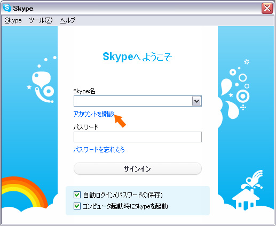Open the ヘルプ menu

[68, 20]
